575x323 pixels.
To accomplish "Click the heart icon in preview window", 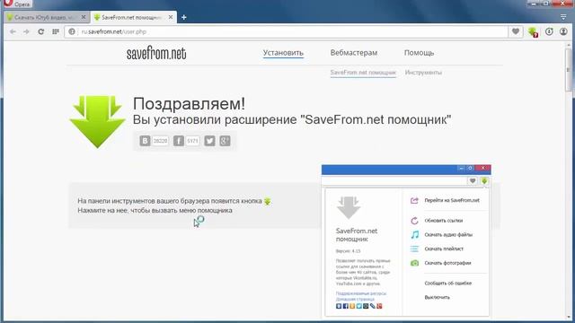I will (x=473, y=181).
